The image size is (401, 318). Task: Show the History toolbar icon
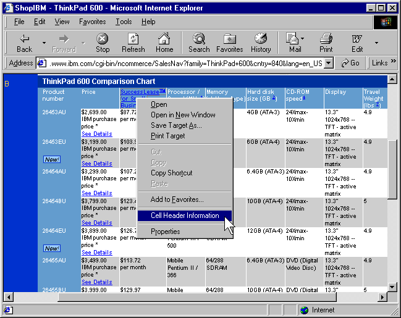[x=261, y=39]
